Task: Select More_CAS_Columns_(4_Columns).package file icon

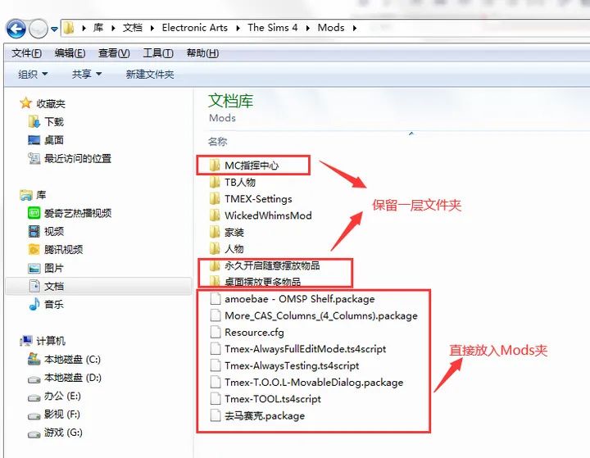Action: (216, 315)
